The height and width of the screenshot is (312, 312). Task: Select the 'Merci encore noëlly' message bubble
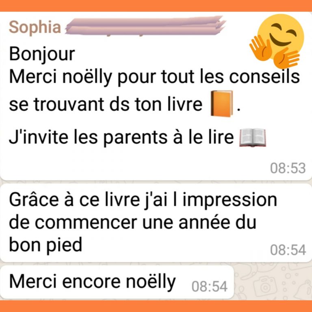pyautogui.click(x=117, y=282)
